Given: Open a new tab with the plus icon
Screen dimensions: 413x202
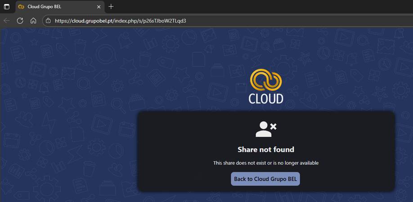Looking at the screenshot, I should point(111,7).
